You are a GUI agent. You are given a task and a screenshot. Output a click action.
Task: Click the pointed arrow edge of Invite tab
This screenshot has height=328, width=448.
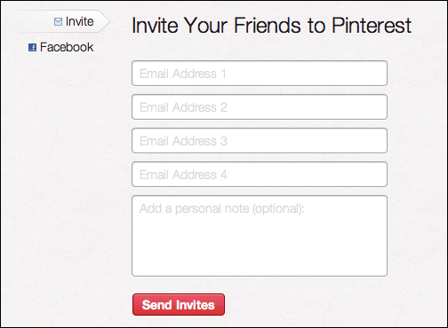pyautogui.click(x=104, y=21)
